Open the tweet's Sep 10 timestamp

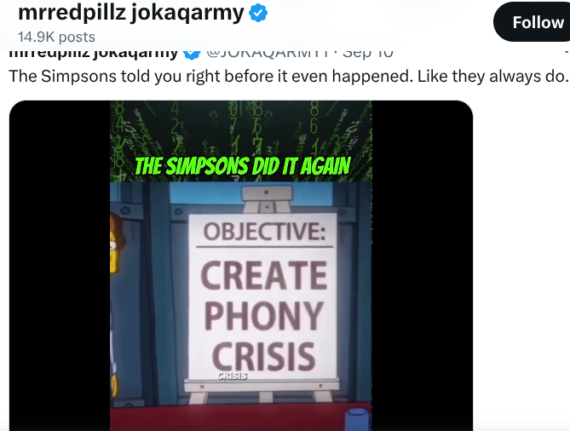click(x=368, y=54)
